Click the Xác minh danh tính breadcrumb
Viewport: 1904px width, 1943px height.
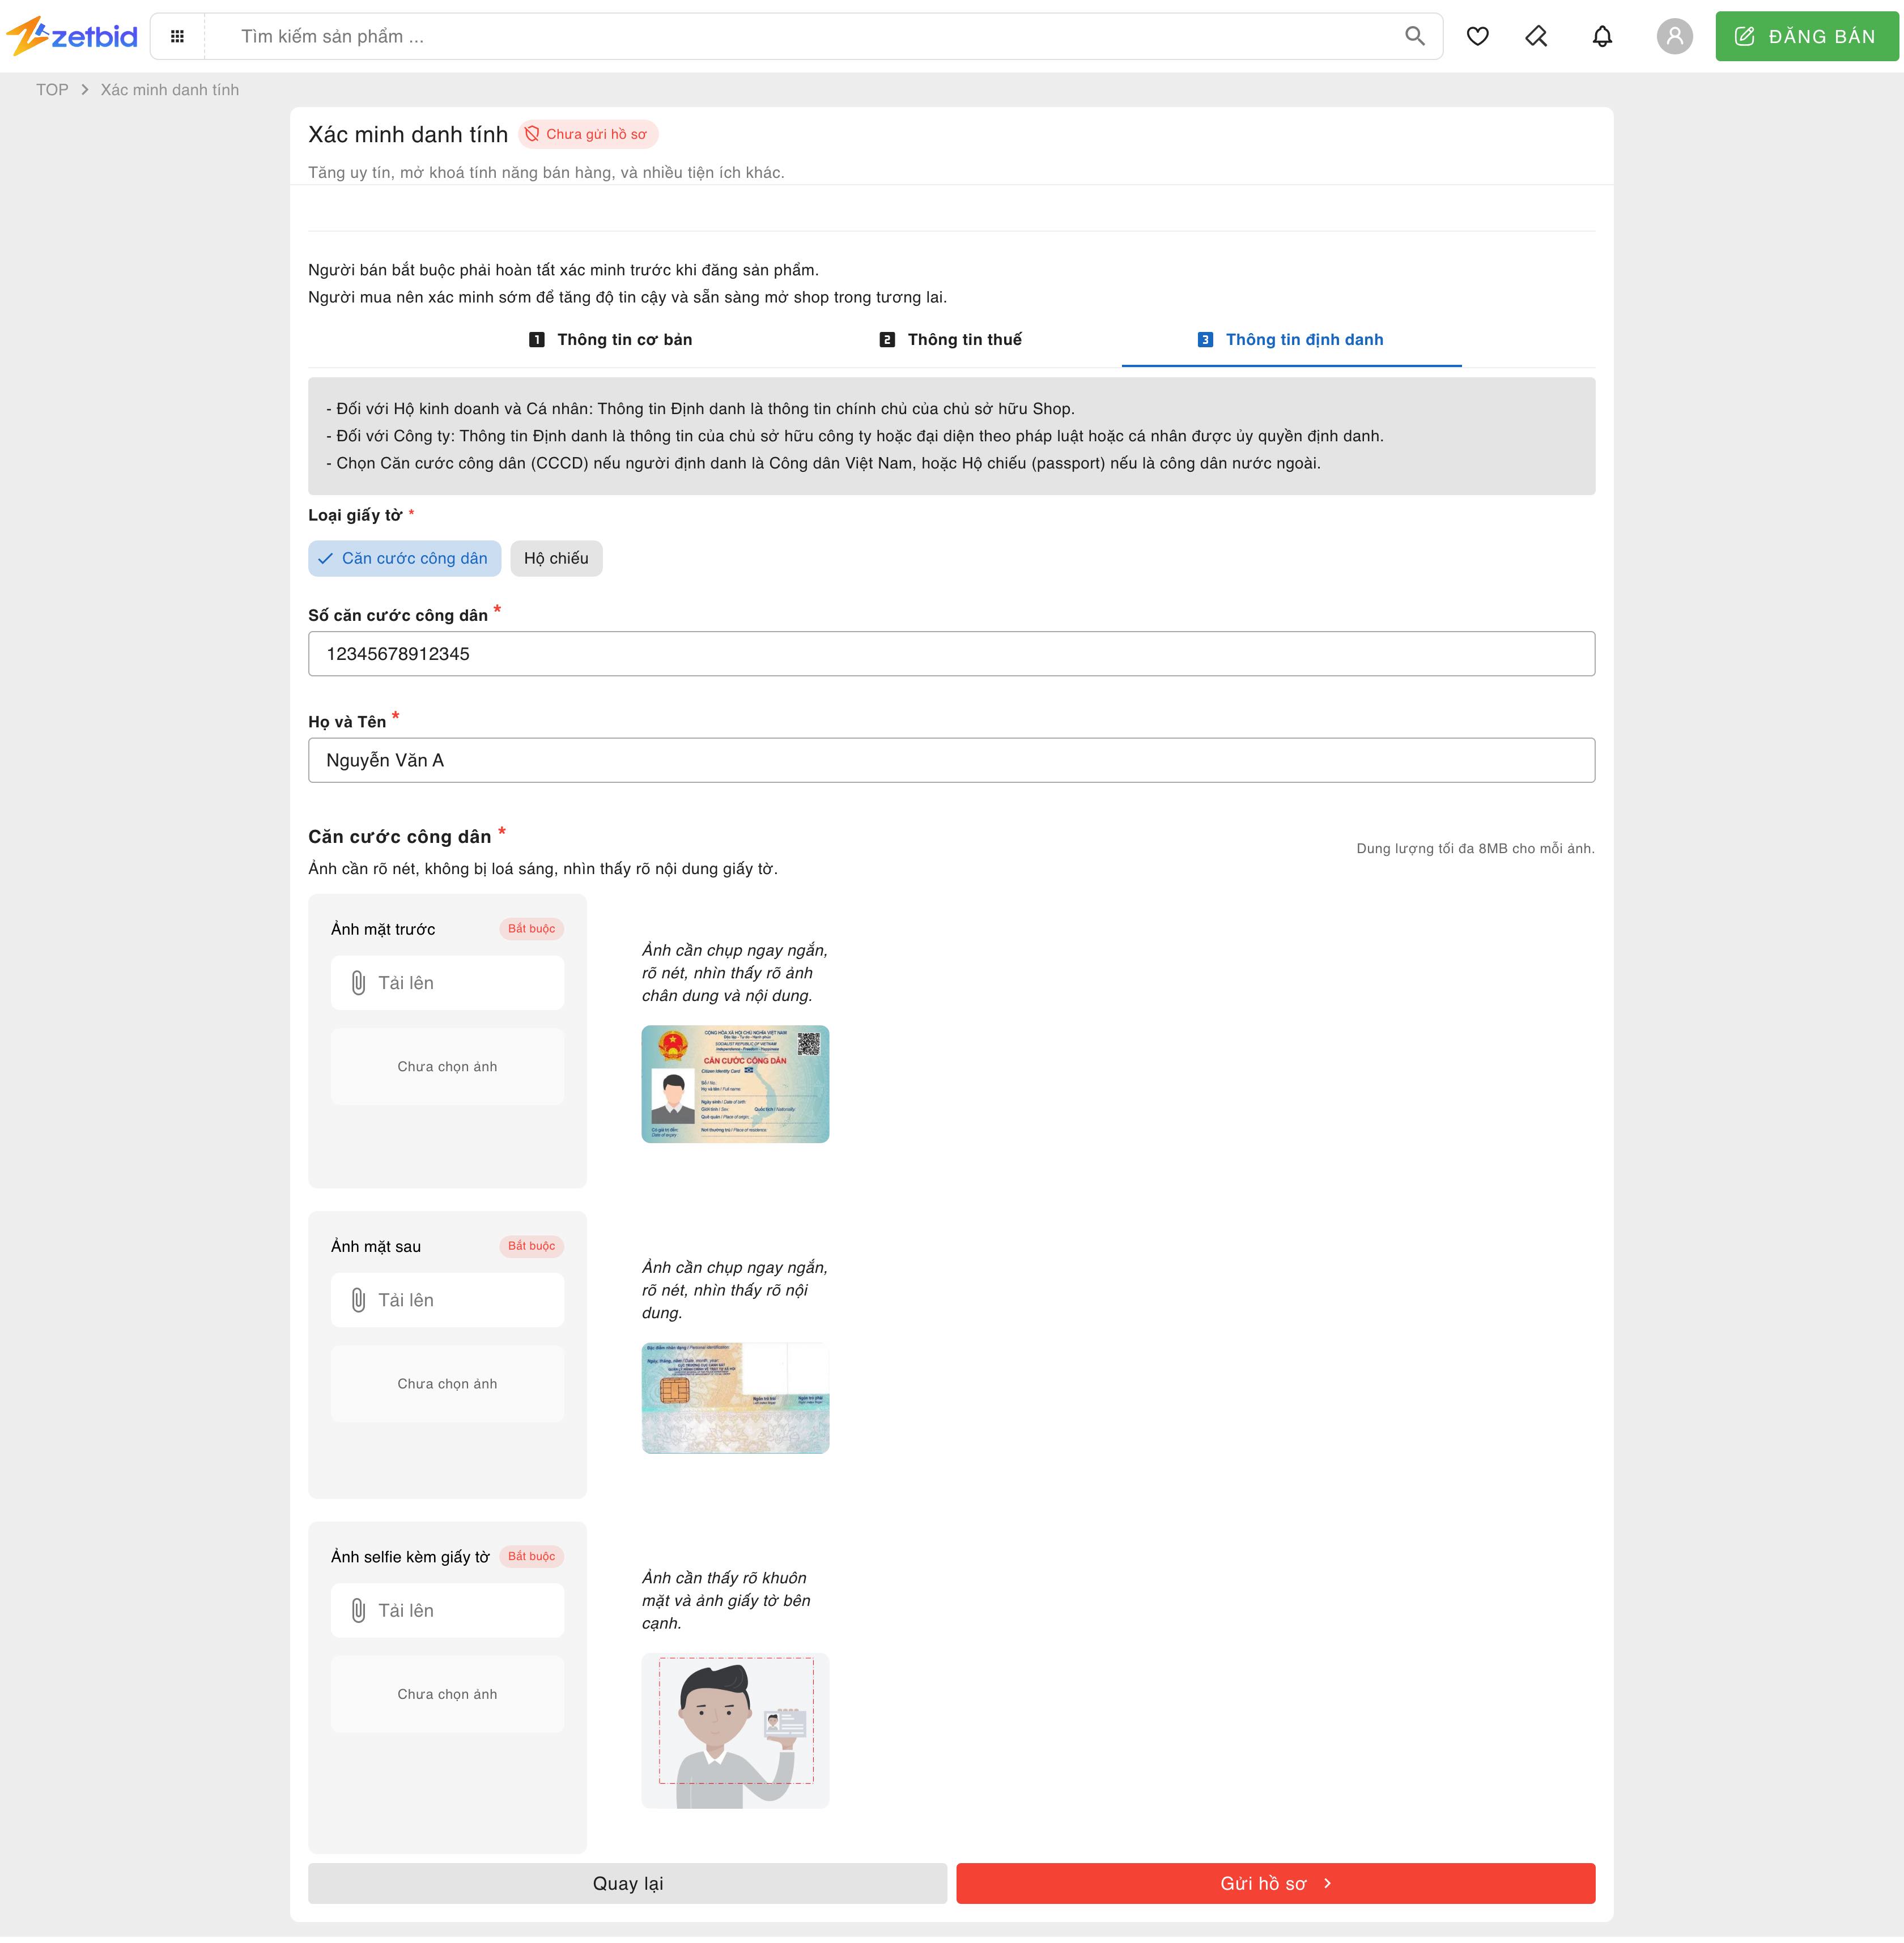tap(170, 90)
